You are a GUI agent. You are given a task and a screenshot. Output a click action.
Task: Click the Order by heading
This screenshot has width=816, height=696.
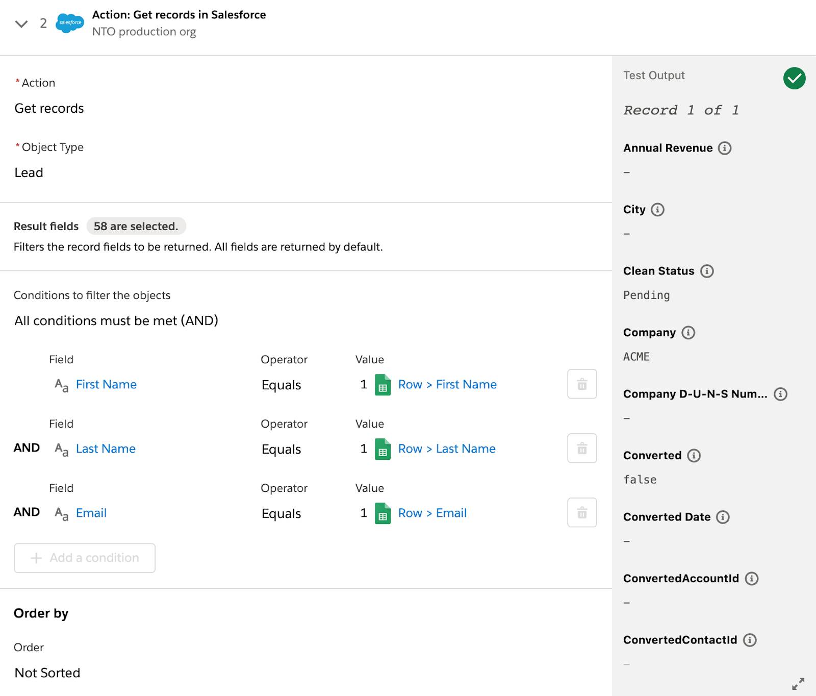tap(41, 613)
